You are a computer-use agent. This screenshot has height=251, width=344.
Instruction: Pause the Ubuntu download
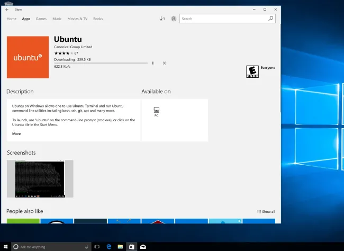tap(153, 63)
